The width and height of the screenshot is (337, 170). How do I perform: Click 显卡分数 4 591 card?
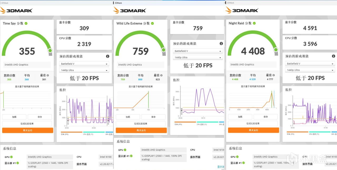tap(310, 26)
